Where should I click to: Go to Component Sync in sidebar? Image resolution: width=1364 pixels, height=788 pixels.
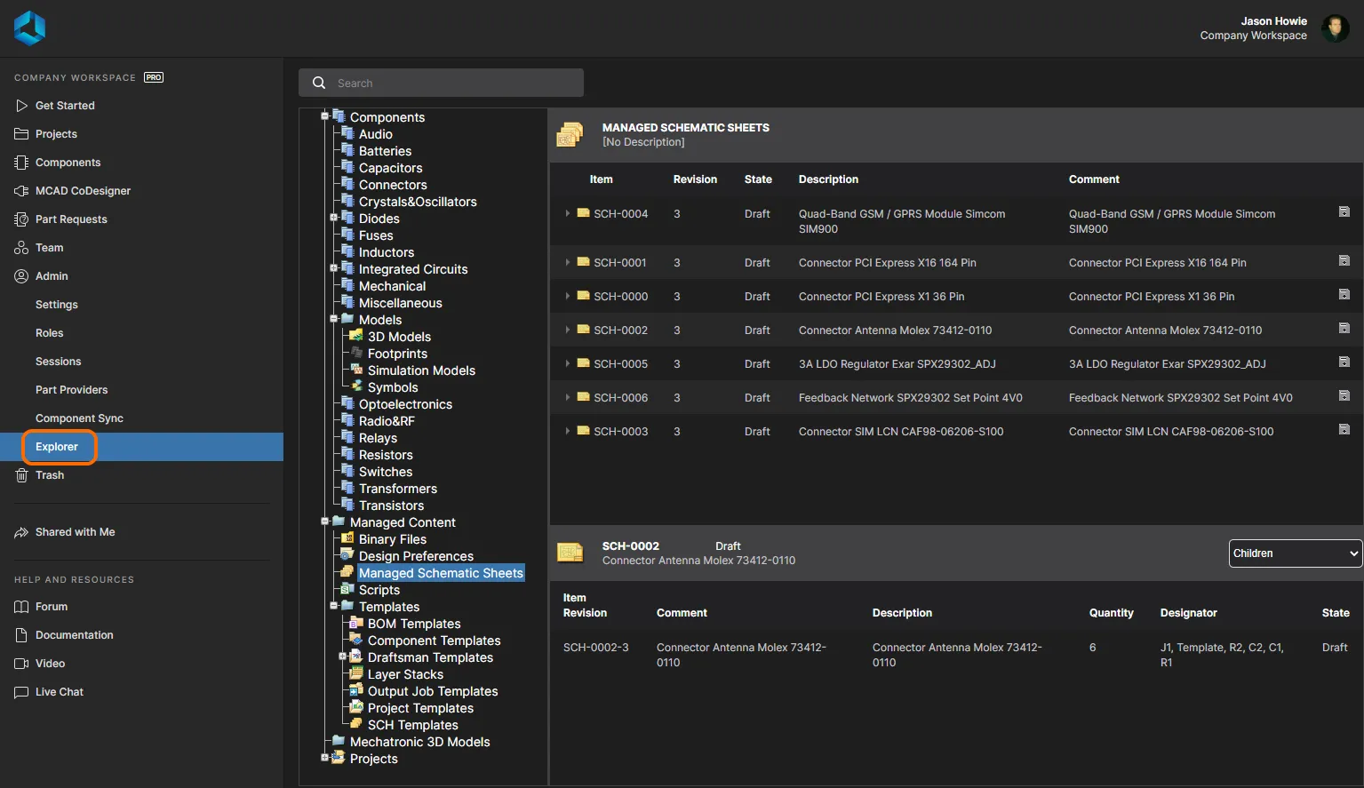pyautogui.click(x=79, y=418)
